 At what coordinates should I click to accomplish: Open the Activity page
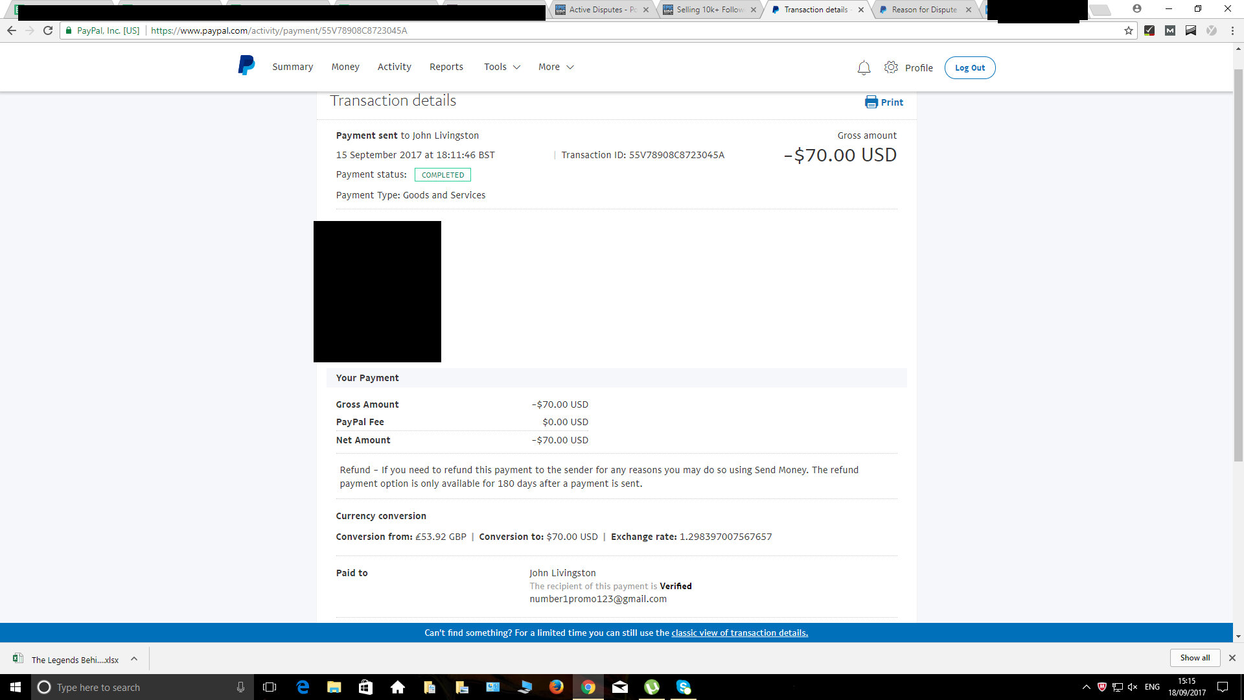pos(394,67)
